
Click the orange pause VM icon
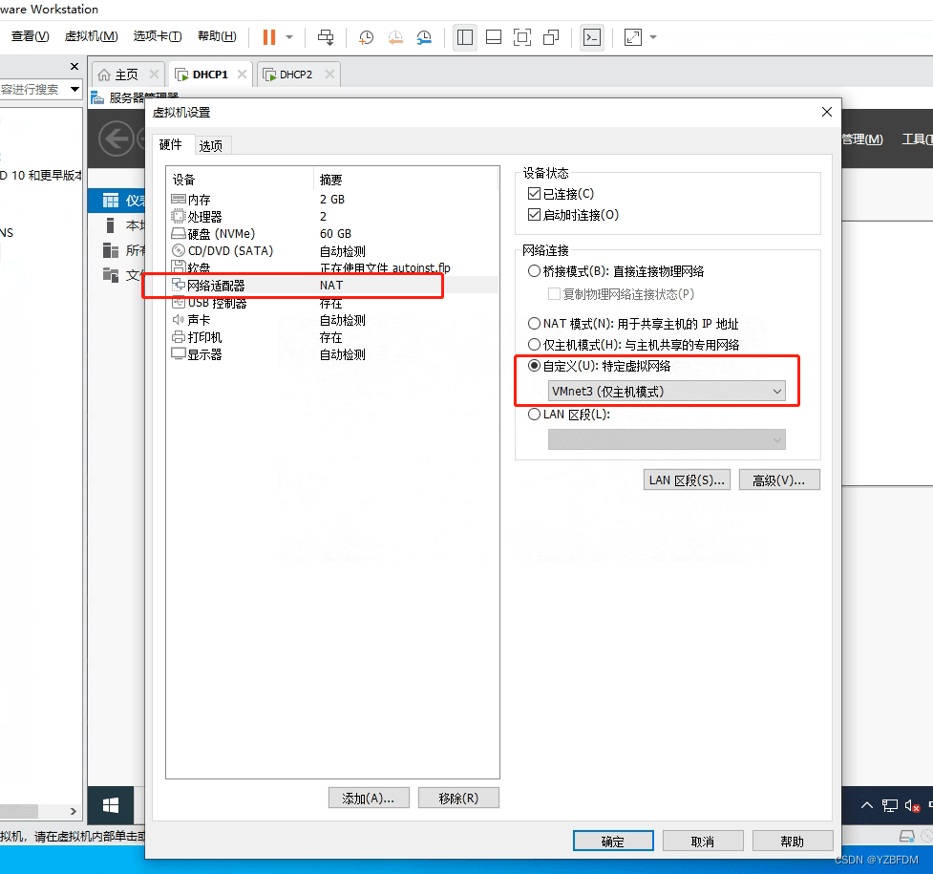click(269, 37)
